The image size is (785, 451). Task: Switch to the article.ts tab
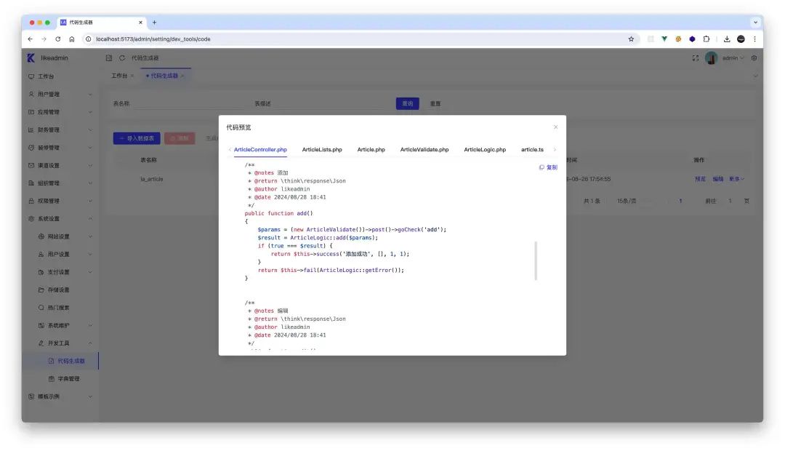click(x=532, y=149)
